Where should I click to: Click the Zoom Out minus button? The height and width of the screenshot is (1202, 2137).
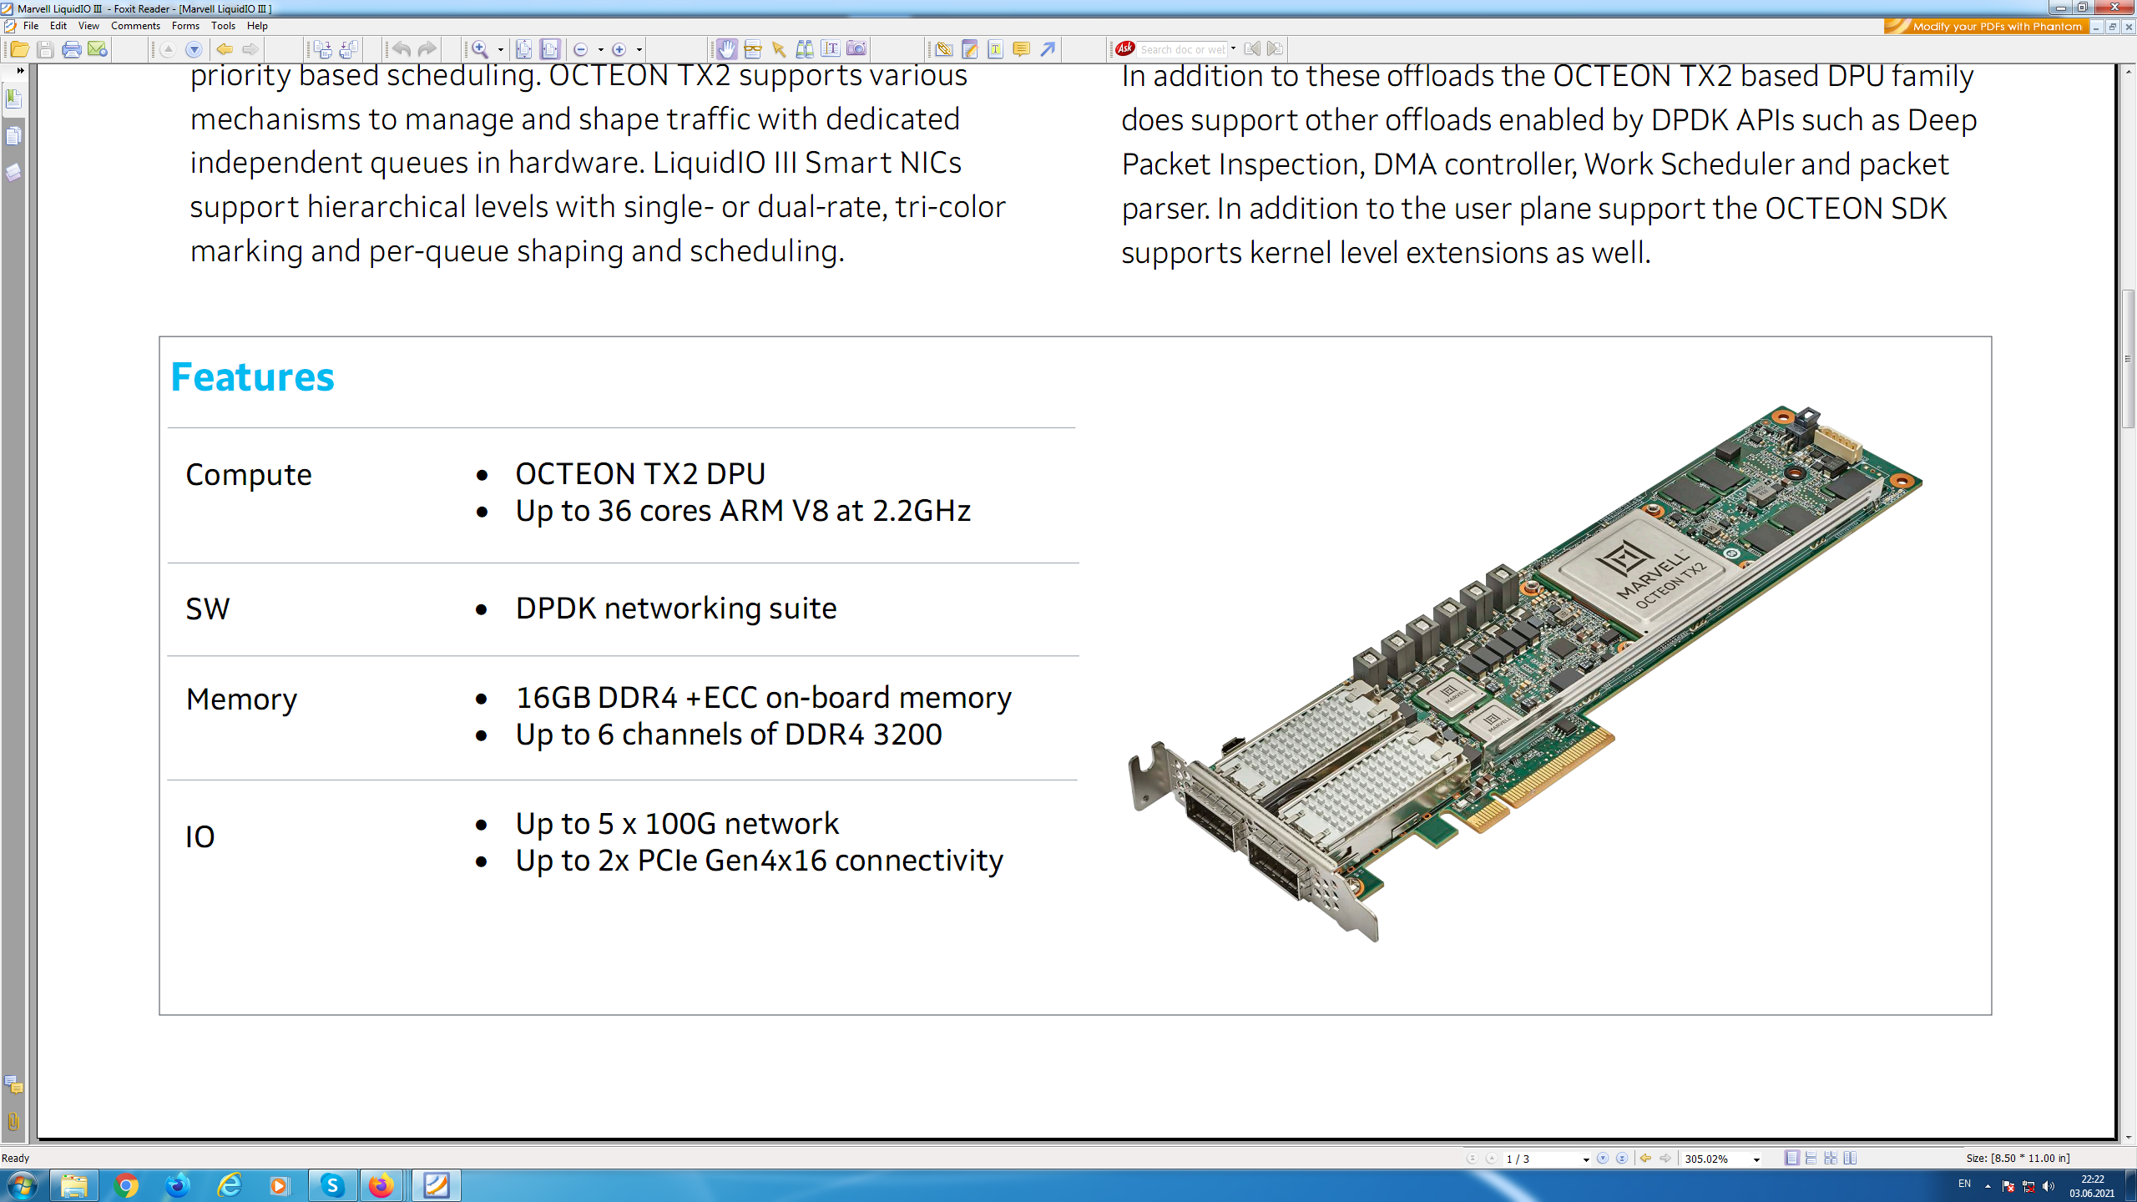pyautogui.click(x=582, y=49)
